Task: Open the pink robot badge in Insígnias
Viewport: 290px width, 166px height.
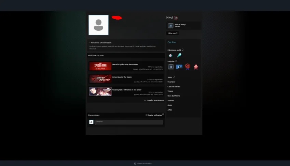Action: (196, 67)
